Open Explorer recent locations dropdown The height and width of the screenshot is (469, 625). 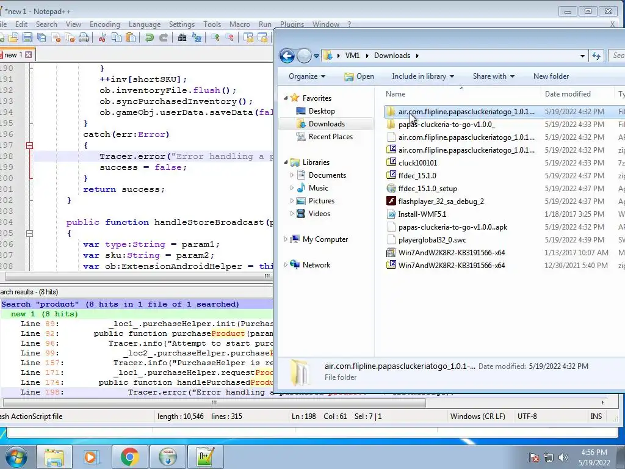(x=317, y=56)
